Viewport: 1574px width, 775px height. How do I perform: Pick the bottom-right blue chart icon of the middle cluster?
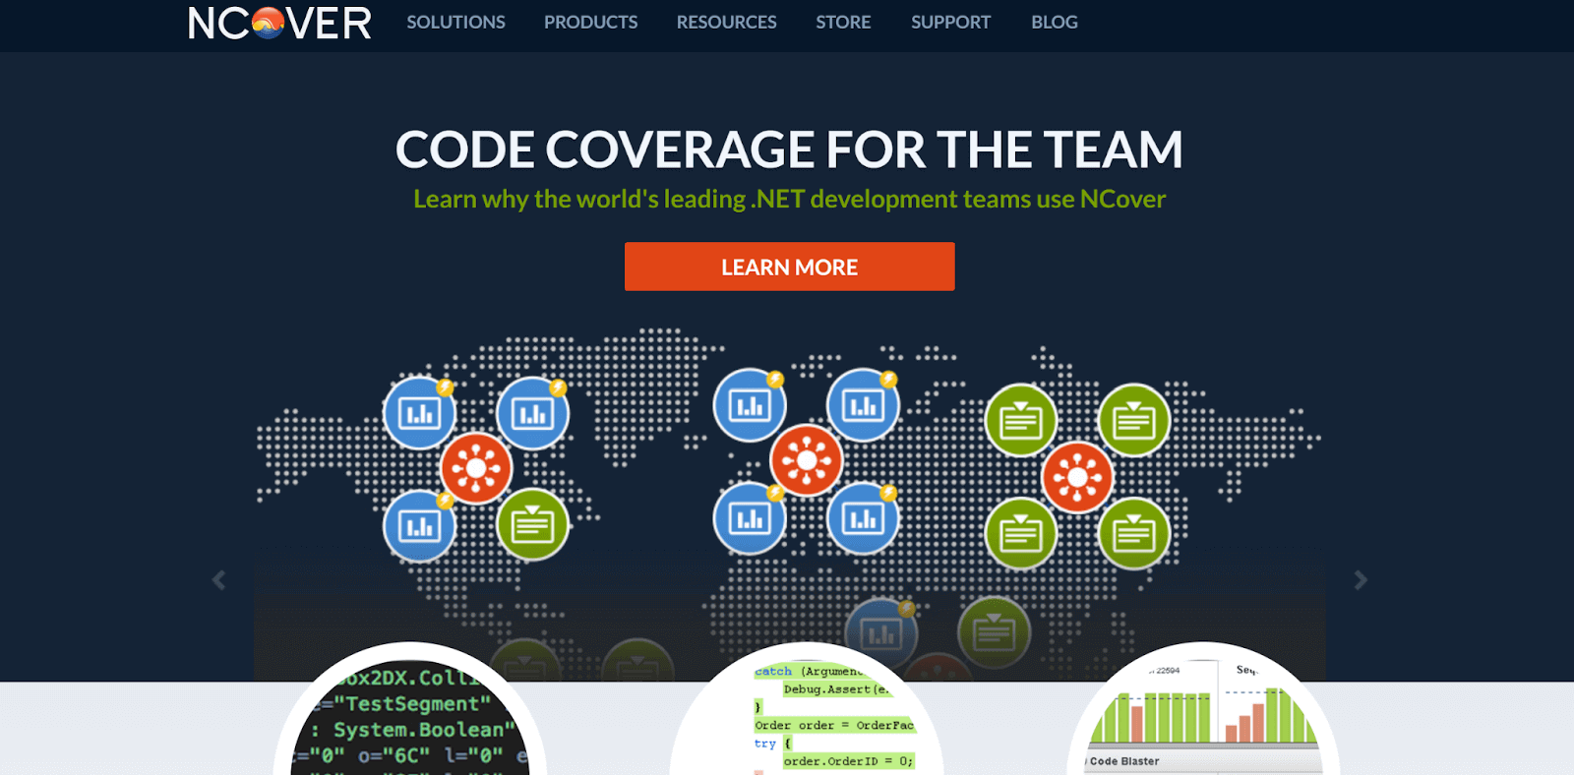click(x=863, y=517)
